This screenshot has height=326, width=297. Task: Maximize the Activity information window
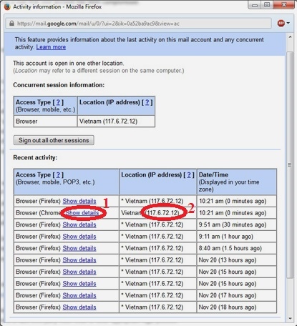point(267,5)
